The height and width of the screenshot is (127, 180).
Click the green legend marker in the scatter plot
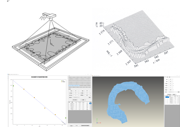pos(62,81)
